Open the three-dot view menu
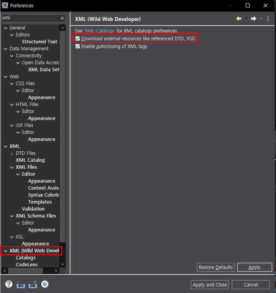276x293 pixels. pyautogui.click(x=268, y=19)
